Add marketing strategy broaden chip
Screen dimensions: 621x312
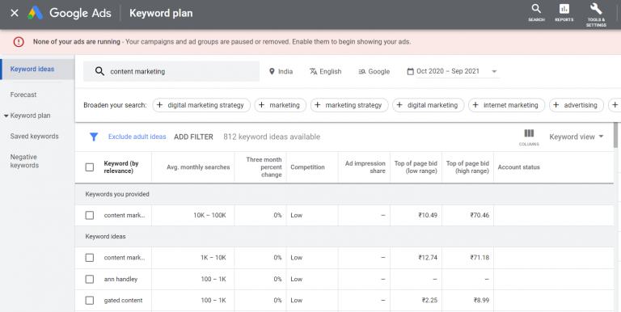pos(349,105)
